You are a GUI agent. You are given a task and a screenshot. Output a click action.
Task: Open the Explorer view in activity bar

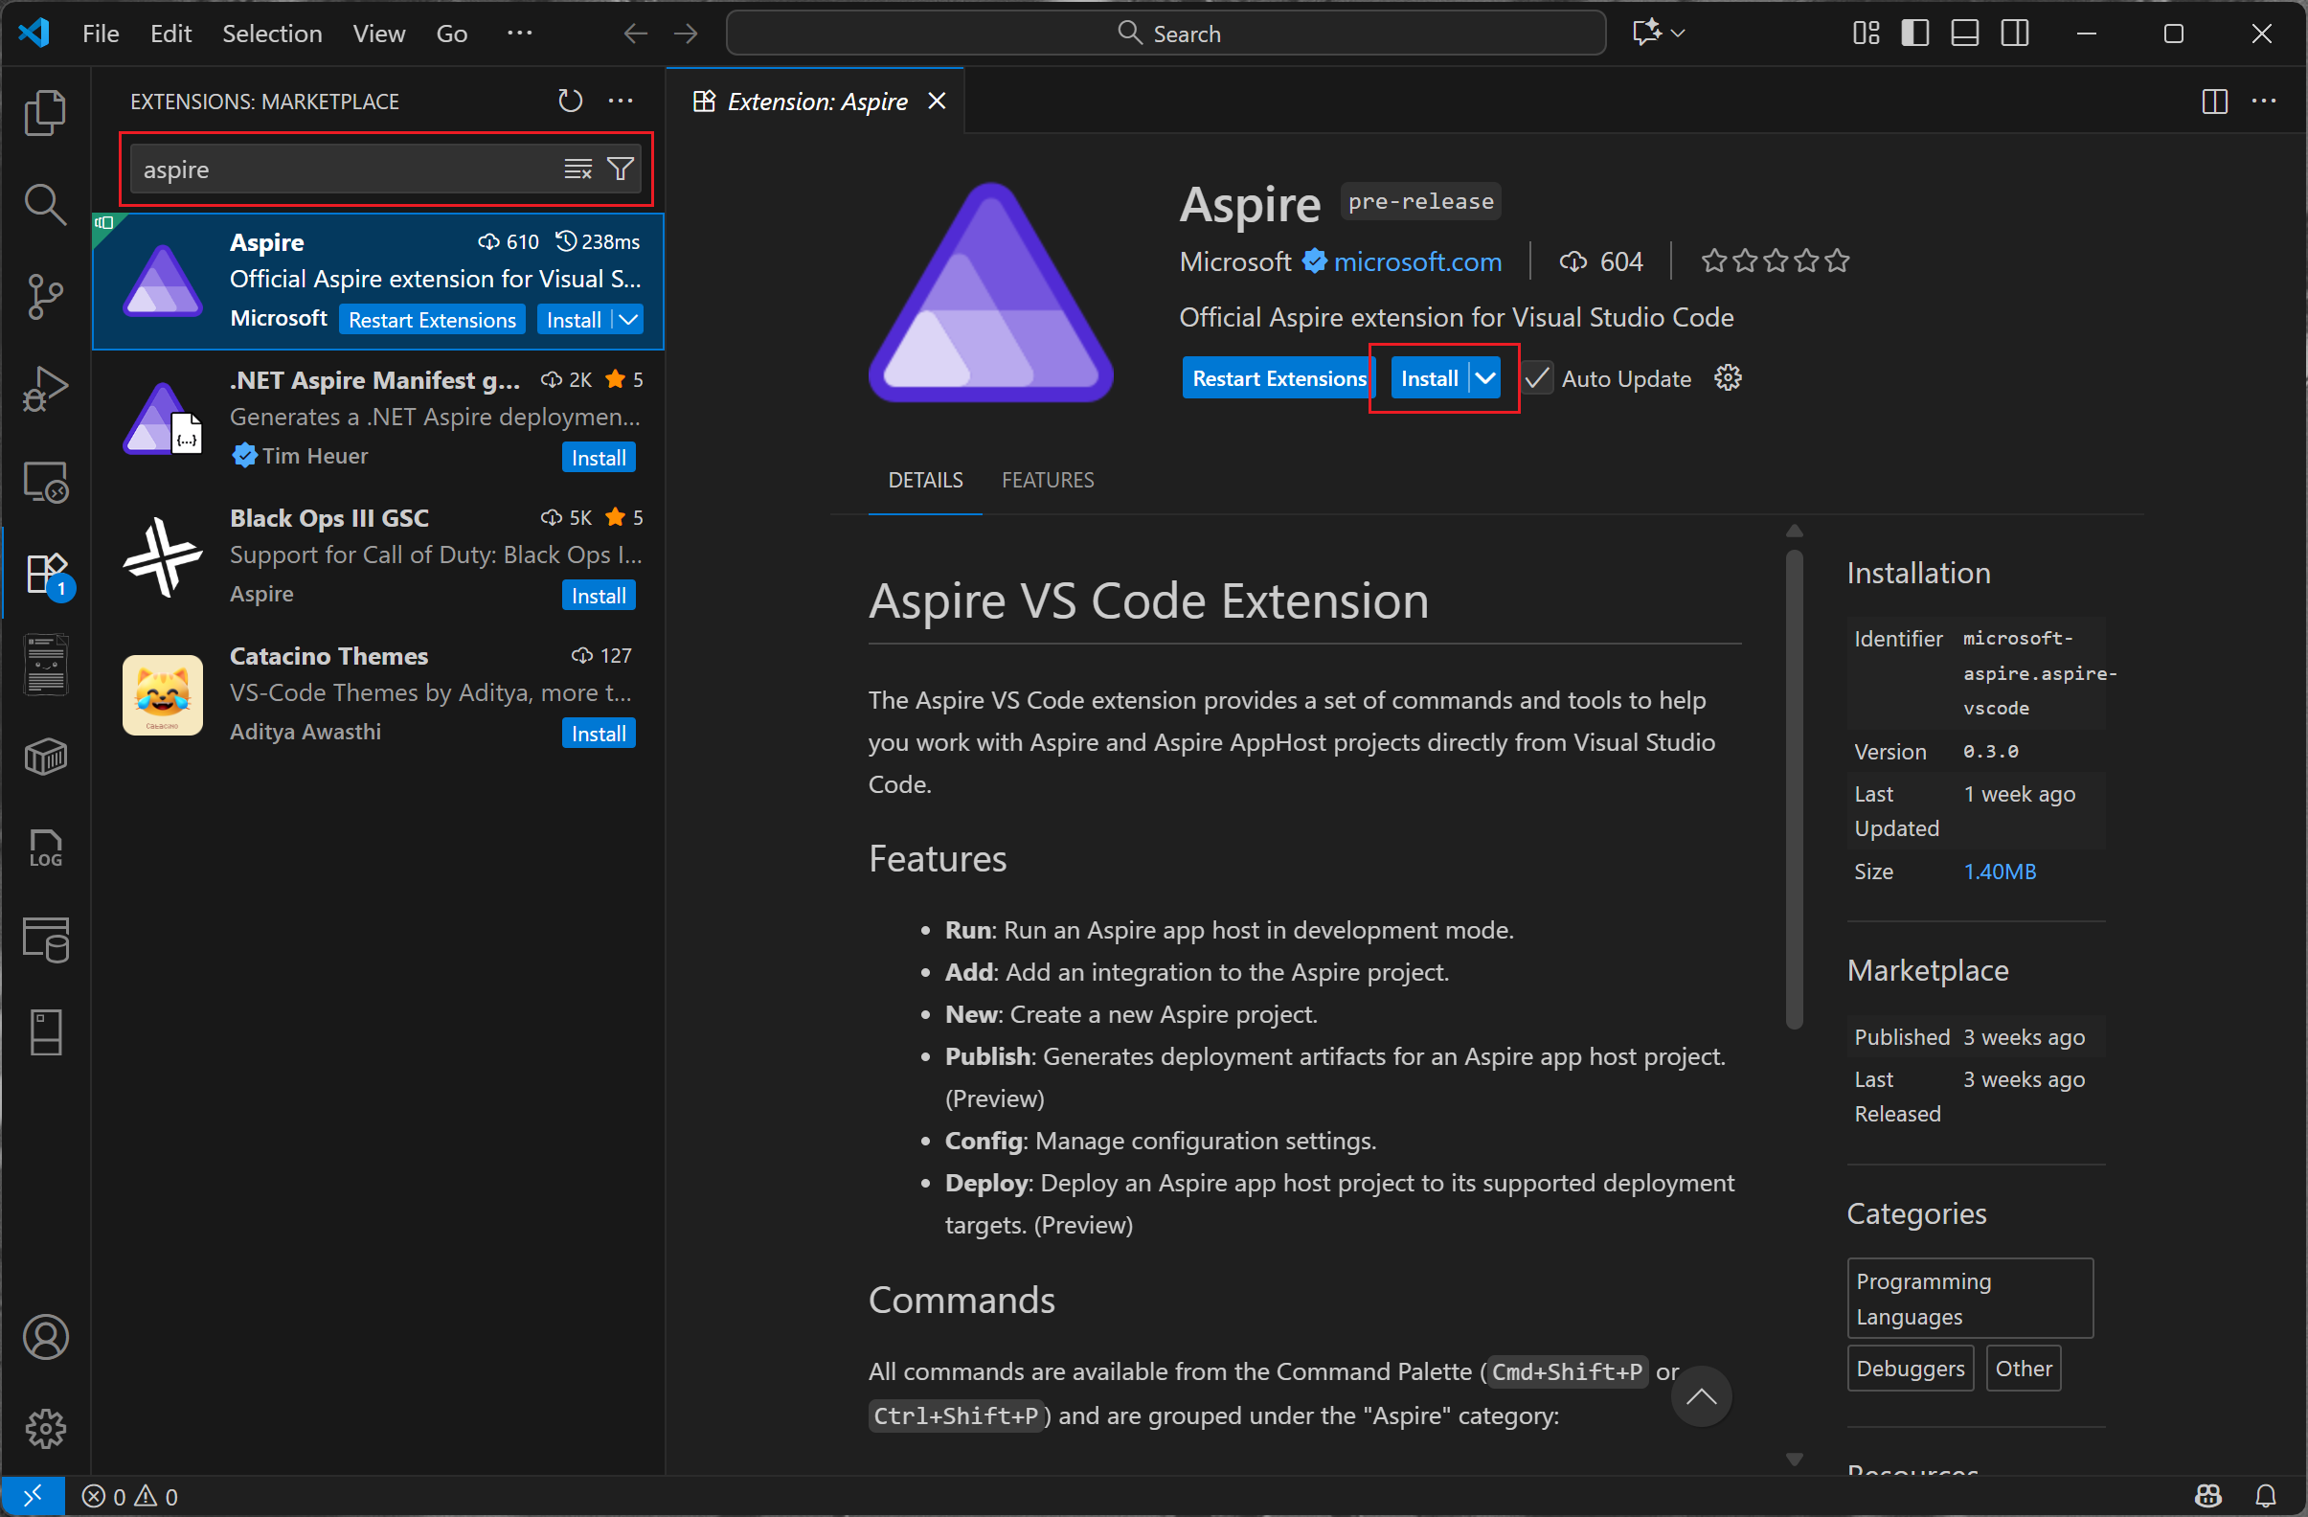45,112
